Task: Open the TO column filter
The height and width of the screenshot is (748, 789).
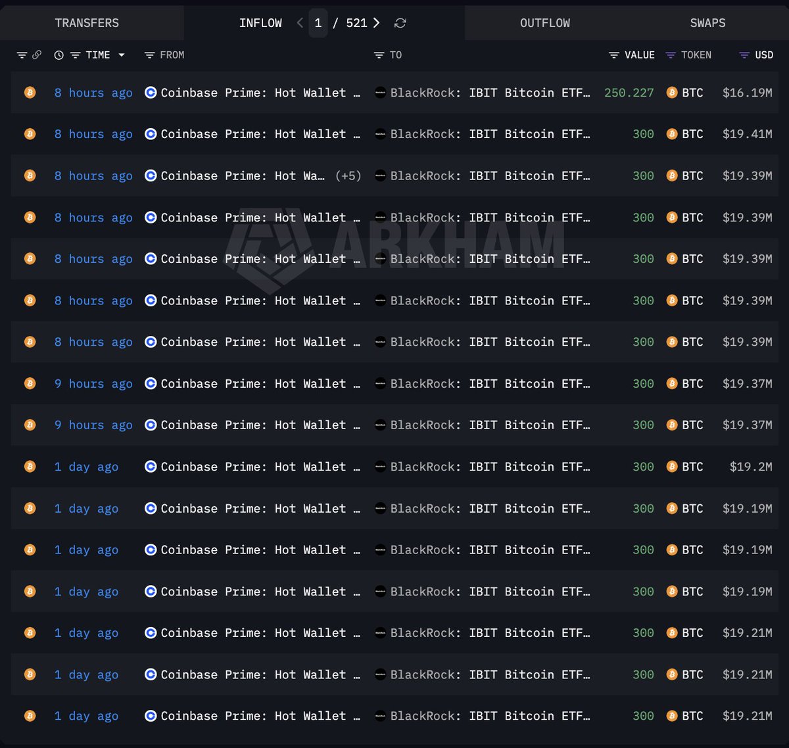Action: 379,55
